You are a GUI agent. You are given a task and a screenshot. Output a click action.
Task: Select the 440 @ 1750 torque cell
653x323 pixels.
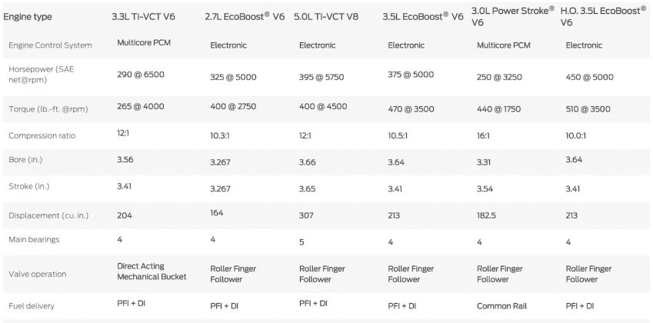coord(501,109)
